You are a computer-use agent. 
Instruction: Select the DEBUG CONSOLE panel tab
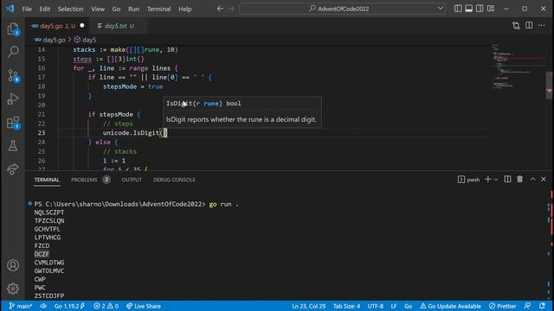pyautogui.click(x=174, y=180)
